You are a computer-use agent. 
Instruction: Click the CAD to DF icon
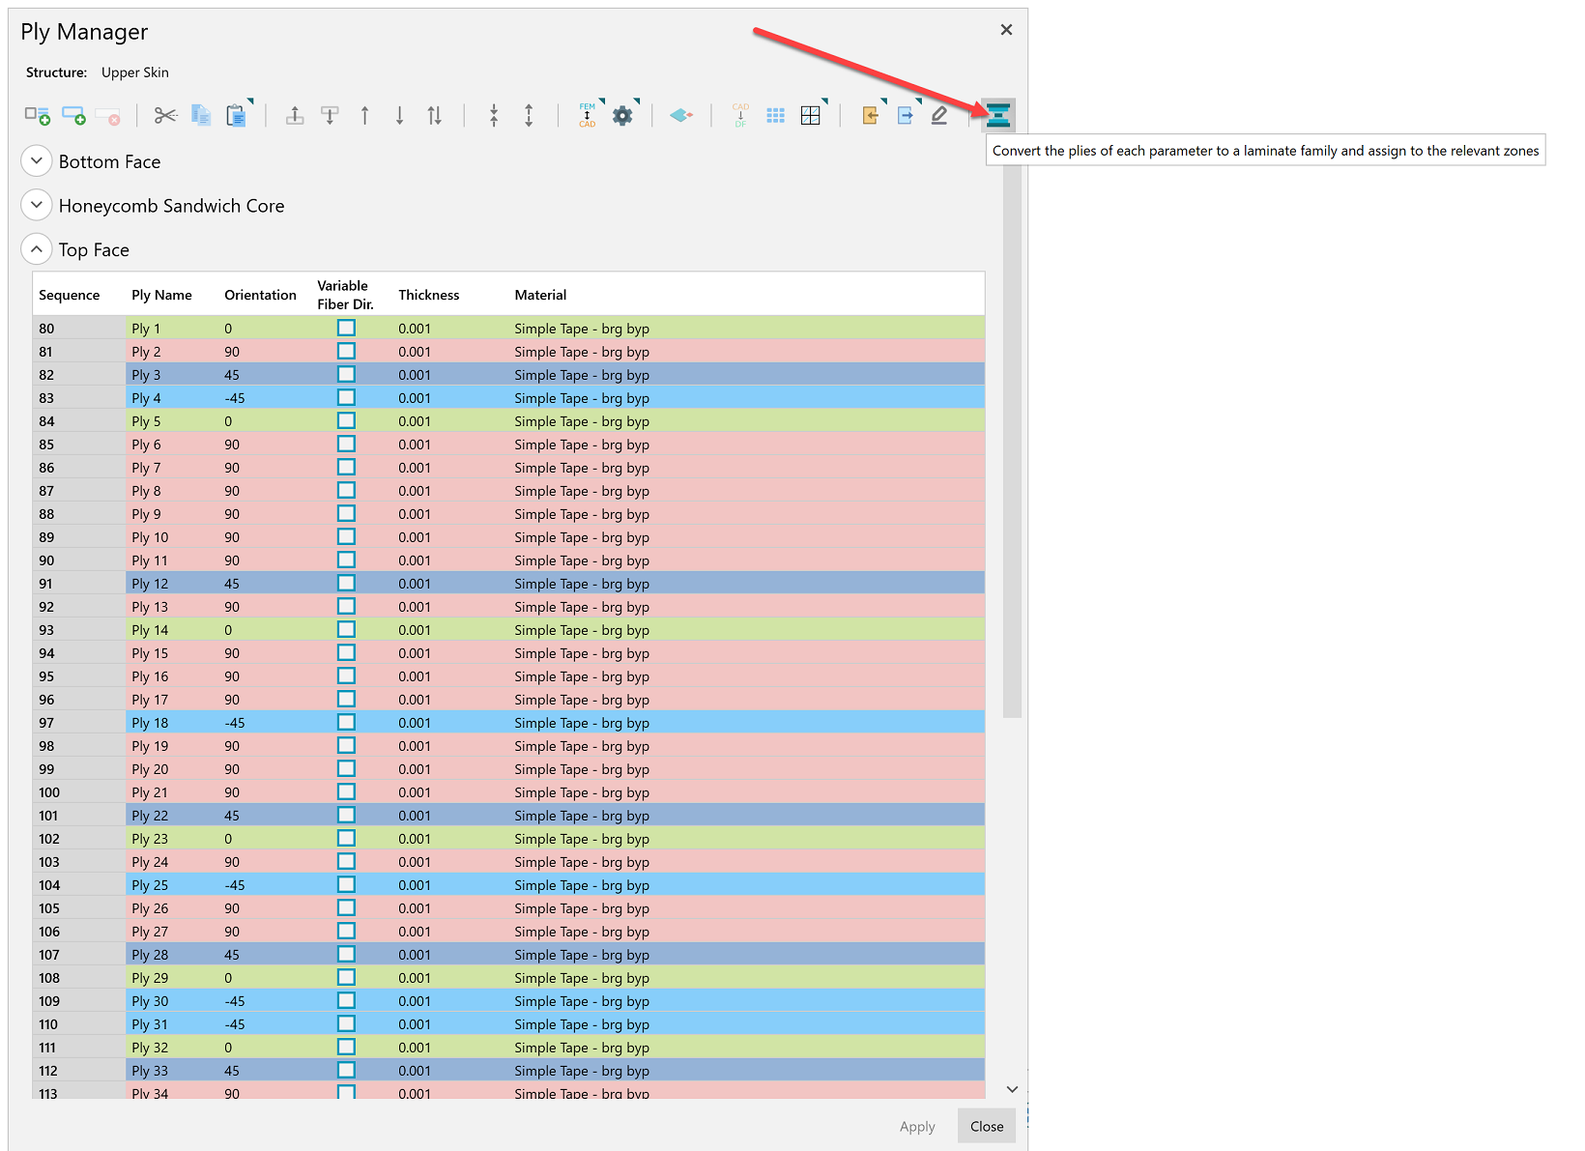click(740, 115)
